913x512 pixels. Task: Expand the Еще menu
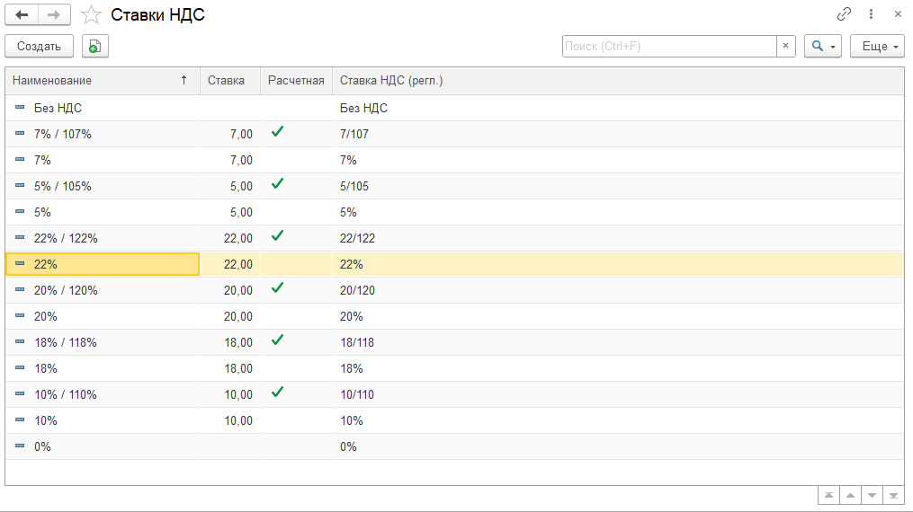[877, 47]
